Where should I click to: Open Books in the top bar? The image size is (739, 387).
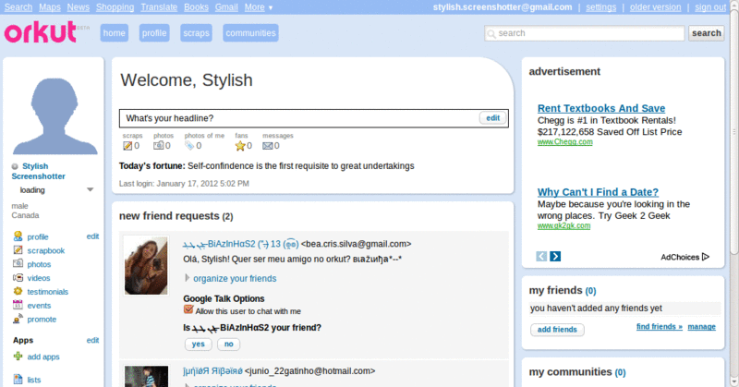[x=196, y=7]
